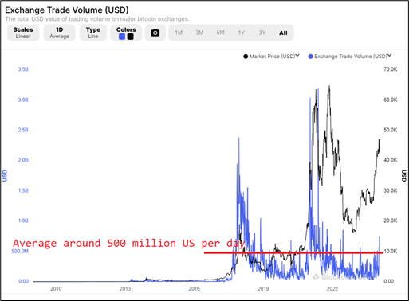Select the 3M time range
This screenshot has height=301, width=409.
point(199,33)
